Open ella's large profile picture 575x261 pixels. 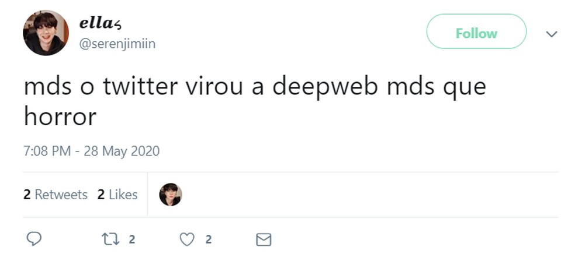pos(46,33)
